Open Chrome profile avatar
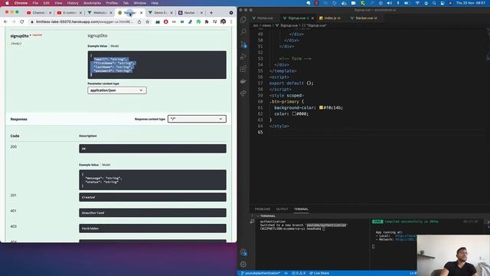Screen dimensions: 490x276 (x=223, y=21)
